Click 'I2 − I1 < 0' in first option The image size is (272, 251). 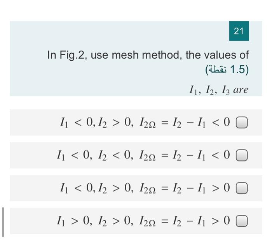click(201, 123)
